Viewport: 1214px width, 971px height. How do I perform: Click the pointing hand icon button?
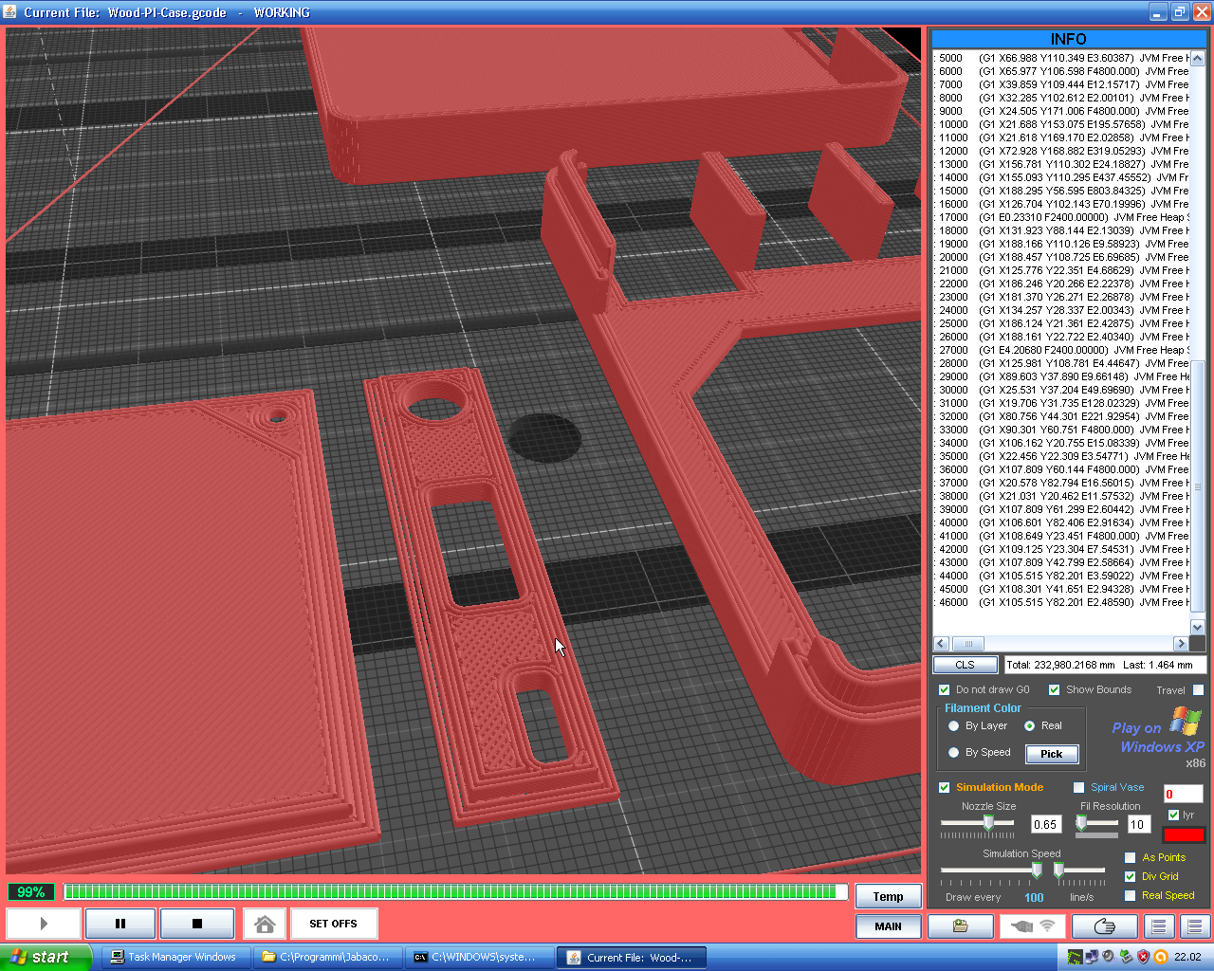pyautogui.click(x=1105, y=926)
